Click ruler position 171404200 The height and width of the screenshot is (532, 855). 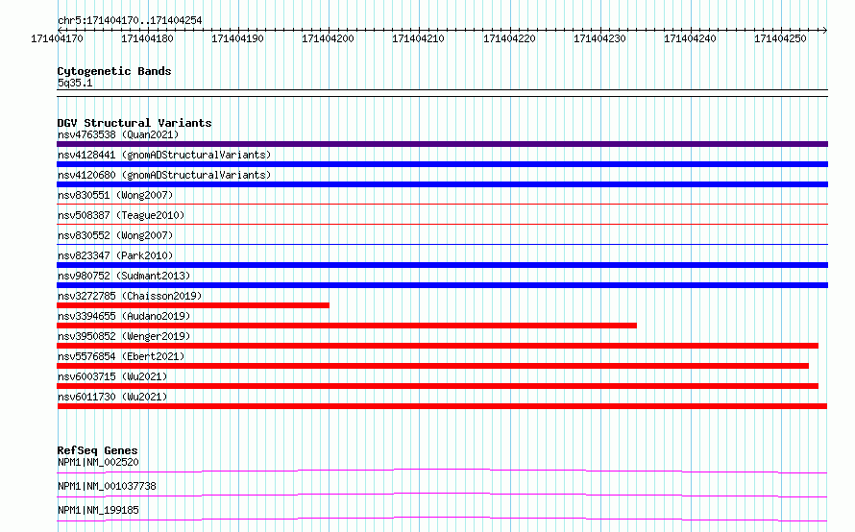(329, 38)
